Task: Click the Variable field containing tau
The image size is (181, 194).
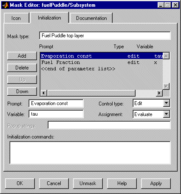Action: pos(56,114)
